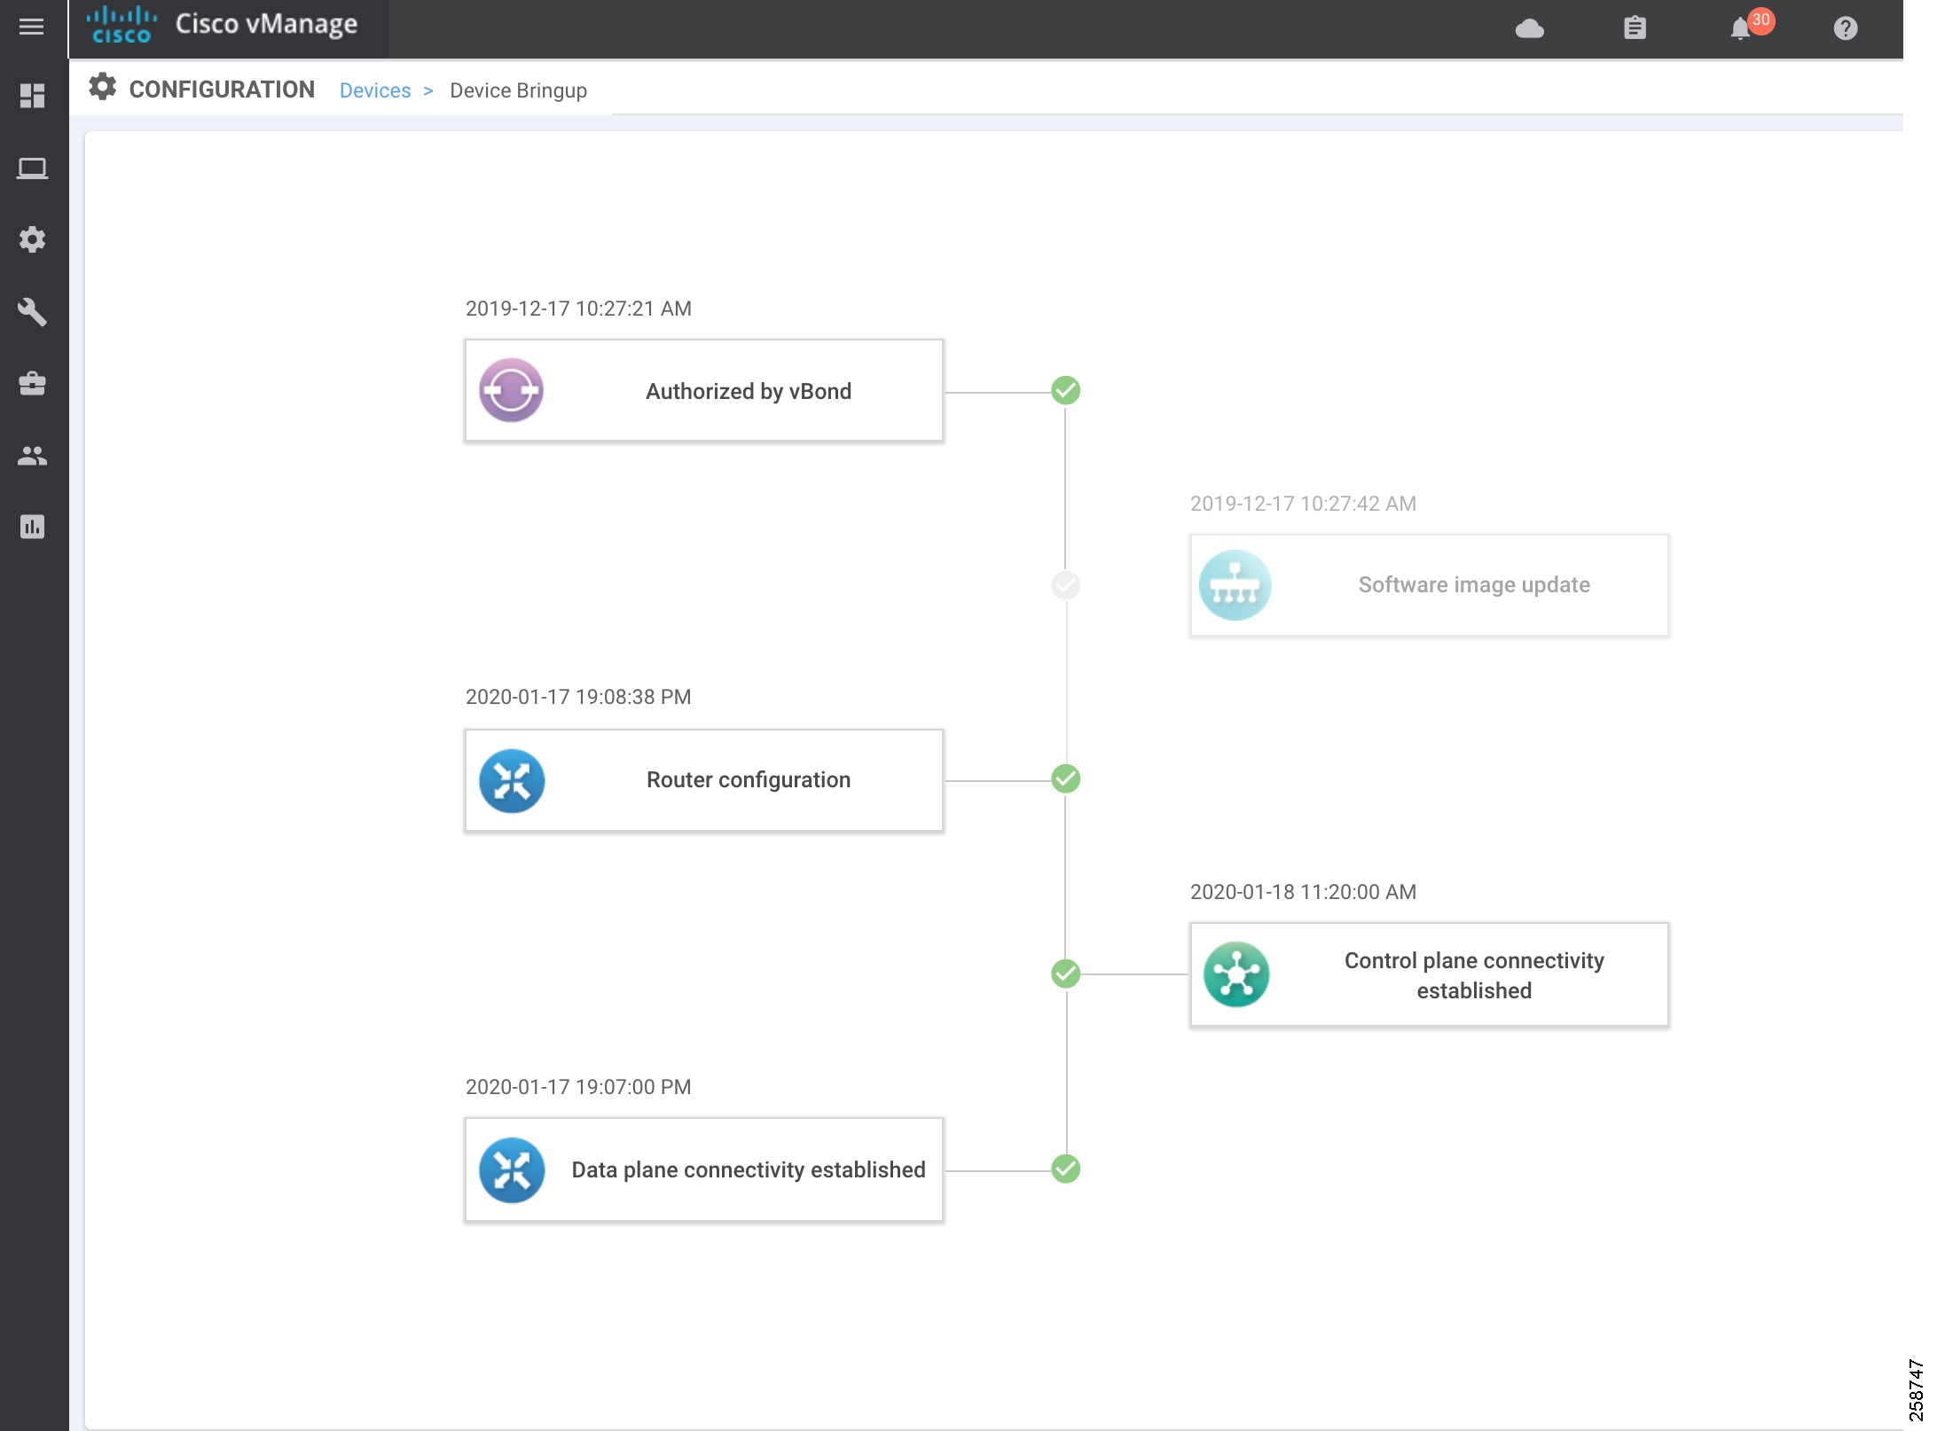Open the Tools wrench sidebar icon

(x=33, y=311)
